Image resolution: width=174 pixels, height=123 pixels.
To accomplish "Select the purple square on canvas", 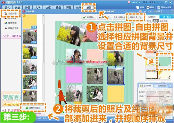I will click(74, 75).
